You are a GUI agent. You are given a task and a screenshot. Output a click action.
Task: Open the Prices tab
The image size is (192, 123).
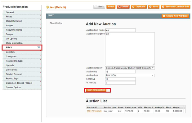22,17
